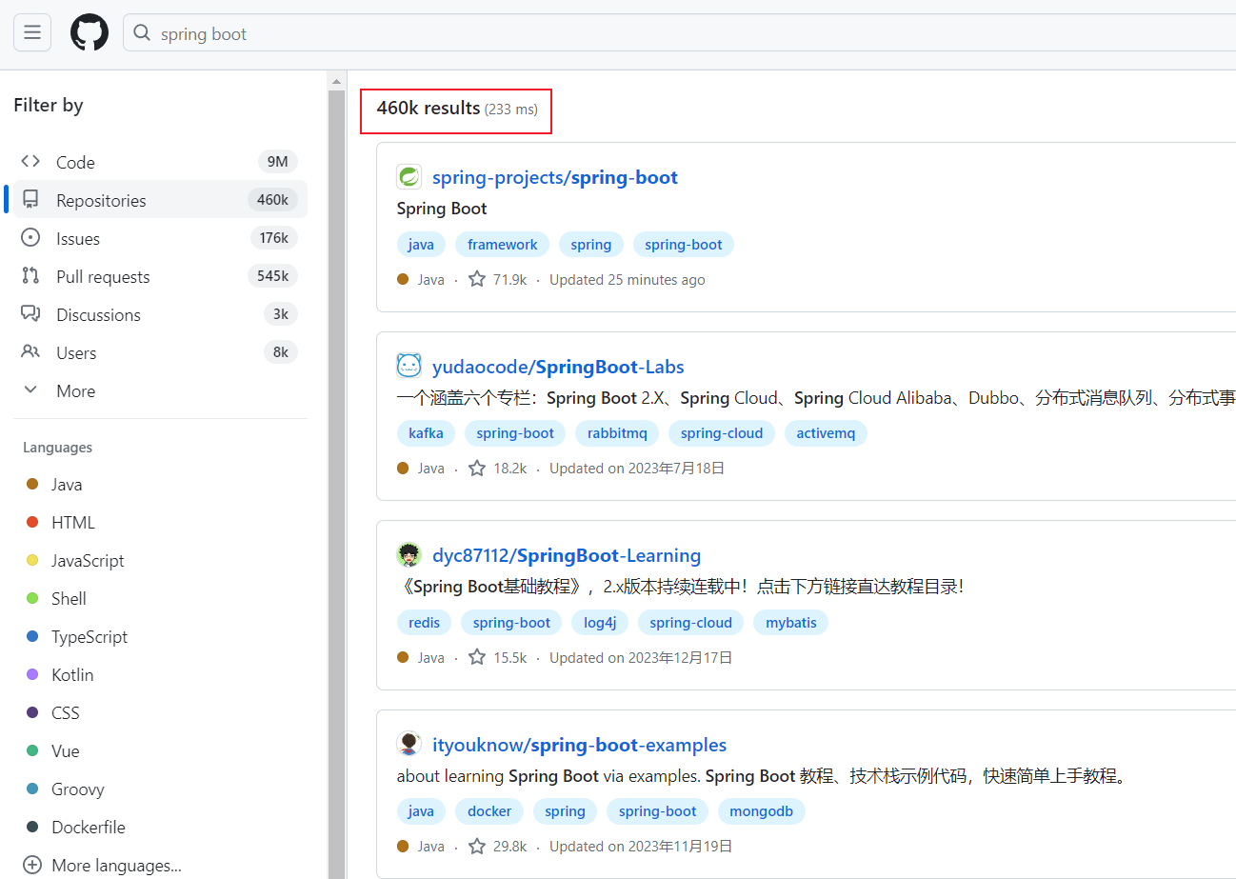
Task: Click the spring-projects leaf logo avatar
Action: (409, 177)
